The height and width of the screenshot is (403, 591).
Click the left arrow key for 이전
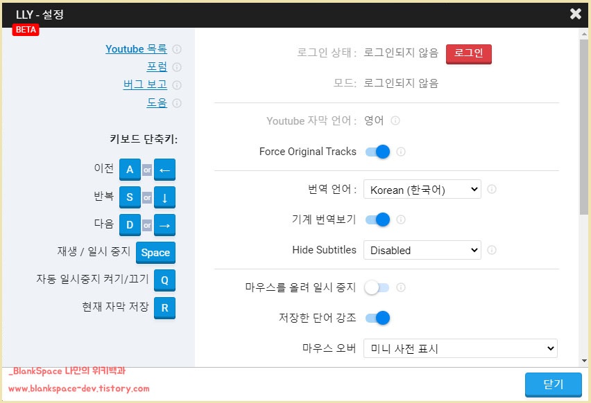[x=164, y=170]
